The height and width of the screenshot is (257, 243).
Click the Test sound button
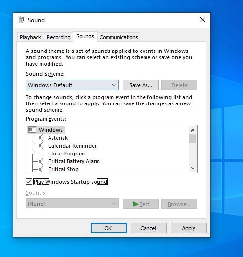pos(141,204)
